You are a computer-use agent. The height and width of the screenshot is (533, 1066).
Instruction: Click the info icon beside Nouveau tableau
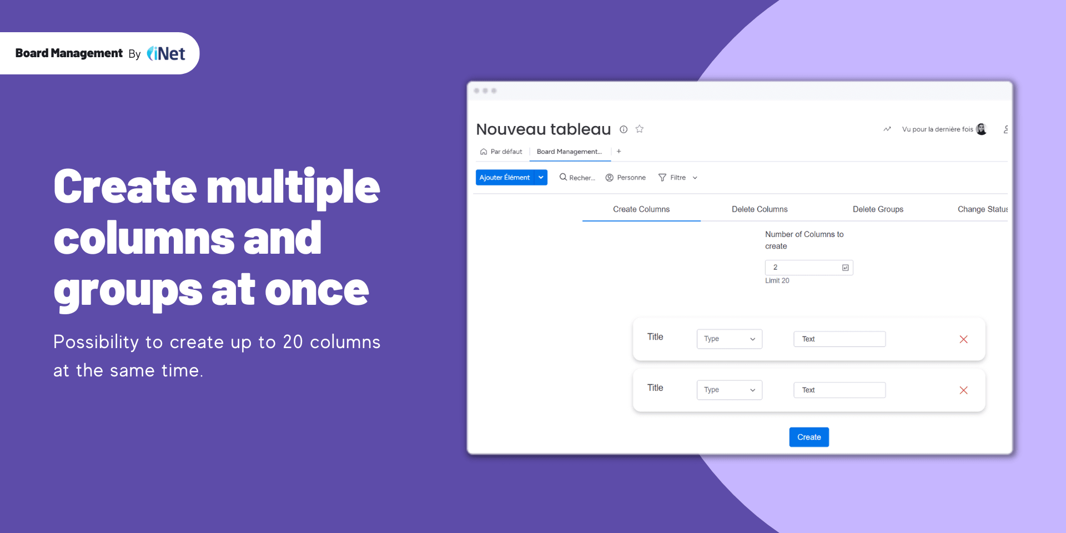pyautogui.click(x=623, y=129)
